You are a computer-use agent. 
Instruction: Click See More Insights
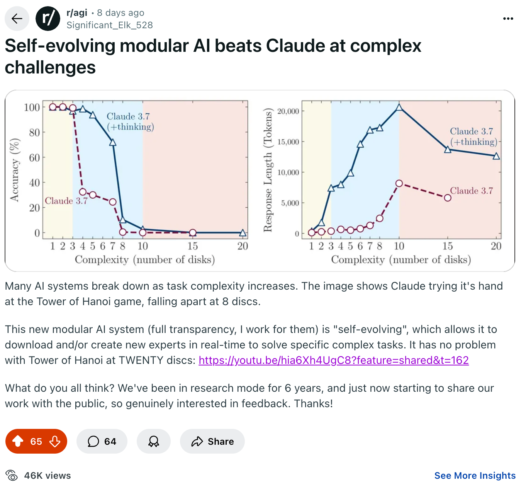click(475, 476)
